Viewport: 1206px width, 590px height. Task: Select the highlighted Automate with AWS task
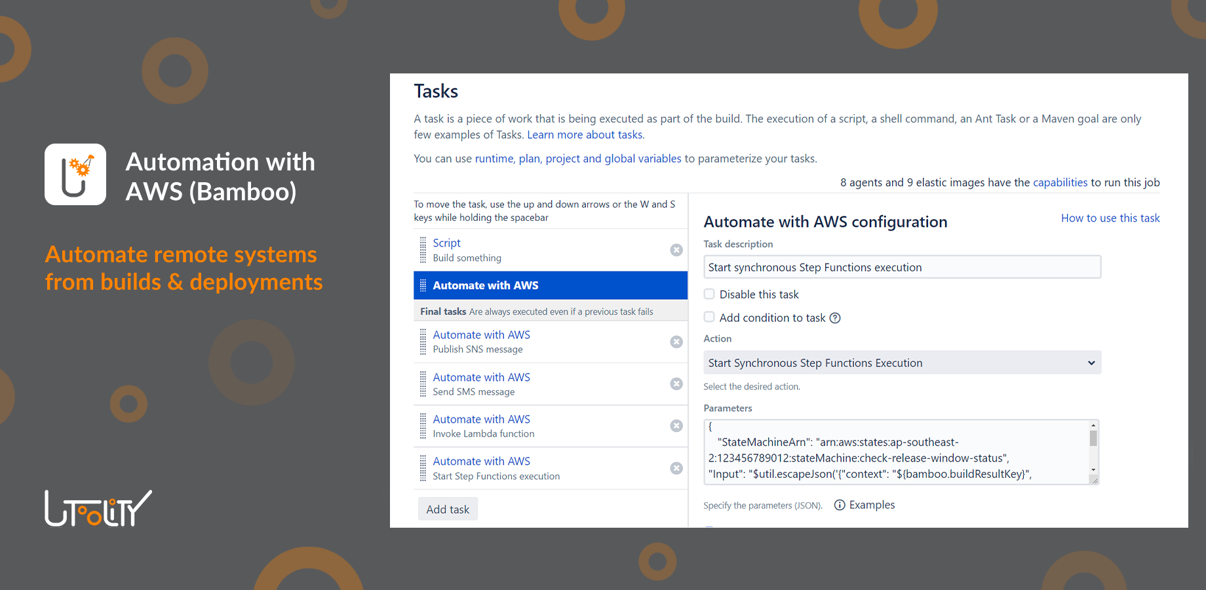[x=551, y=285]
